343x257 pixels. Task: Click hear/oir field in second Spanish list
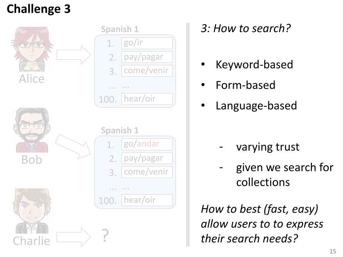coord(147,200)
